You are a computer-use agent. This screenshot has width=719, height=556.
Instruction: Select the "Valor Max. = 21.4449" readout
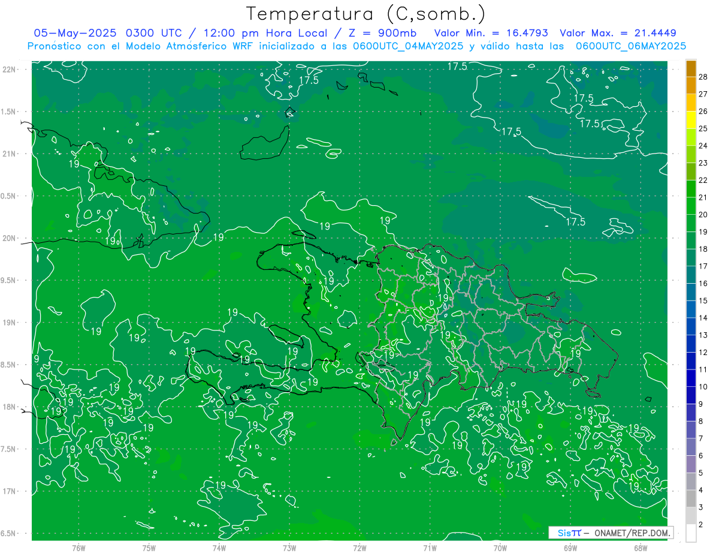[x=618, y=33]
